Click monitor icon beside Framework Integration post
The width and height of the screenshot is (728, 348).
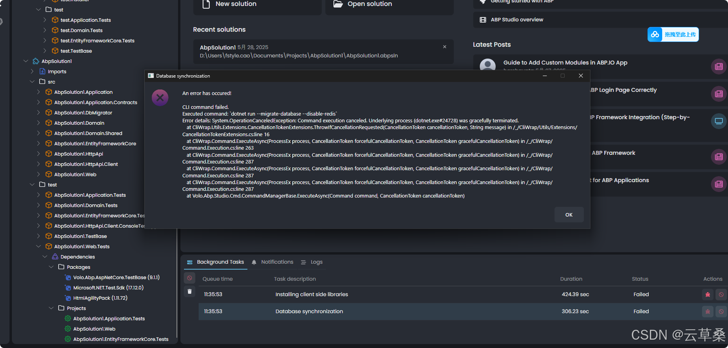tap(718, 121)
